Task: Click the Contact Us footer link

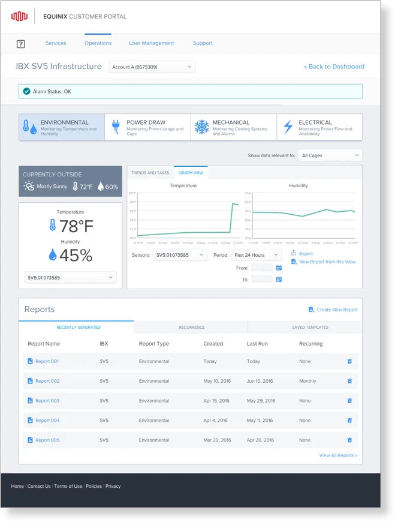Action: click(39, 486)
